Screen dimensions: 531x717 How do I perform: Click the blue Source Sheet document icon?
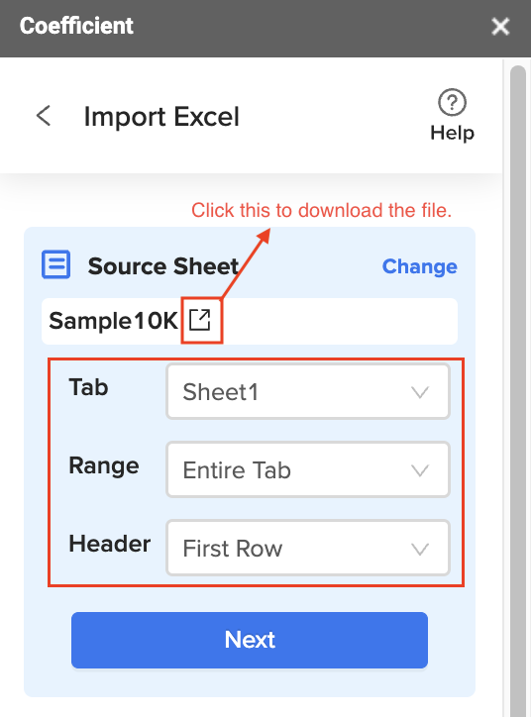click(55, 264)
